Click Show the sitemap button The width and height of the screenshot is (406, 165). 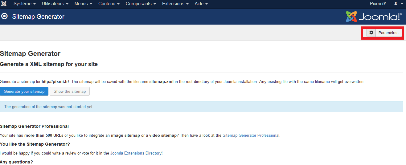(70, 91)
